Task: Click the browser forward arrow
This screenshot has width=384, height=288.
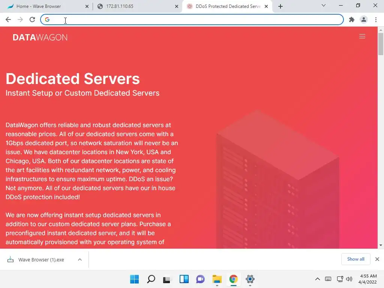Action: point(20,19)
